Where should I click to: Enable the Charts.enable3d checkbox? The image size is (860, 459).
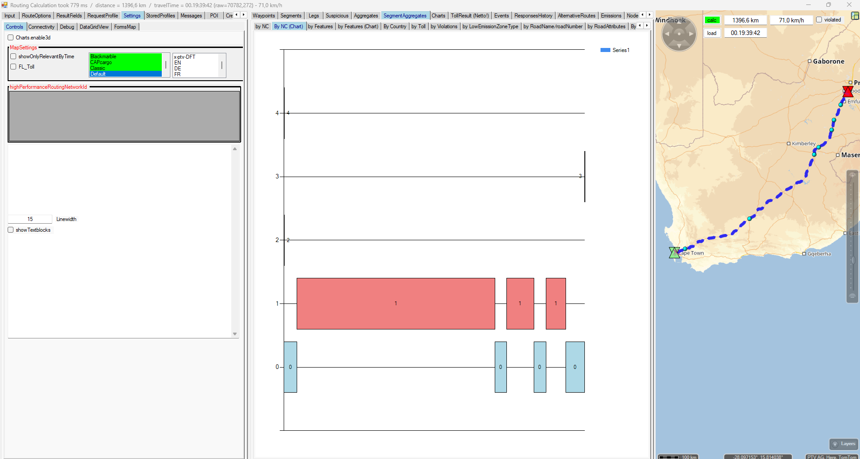coord(11,38)
